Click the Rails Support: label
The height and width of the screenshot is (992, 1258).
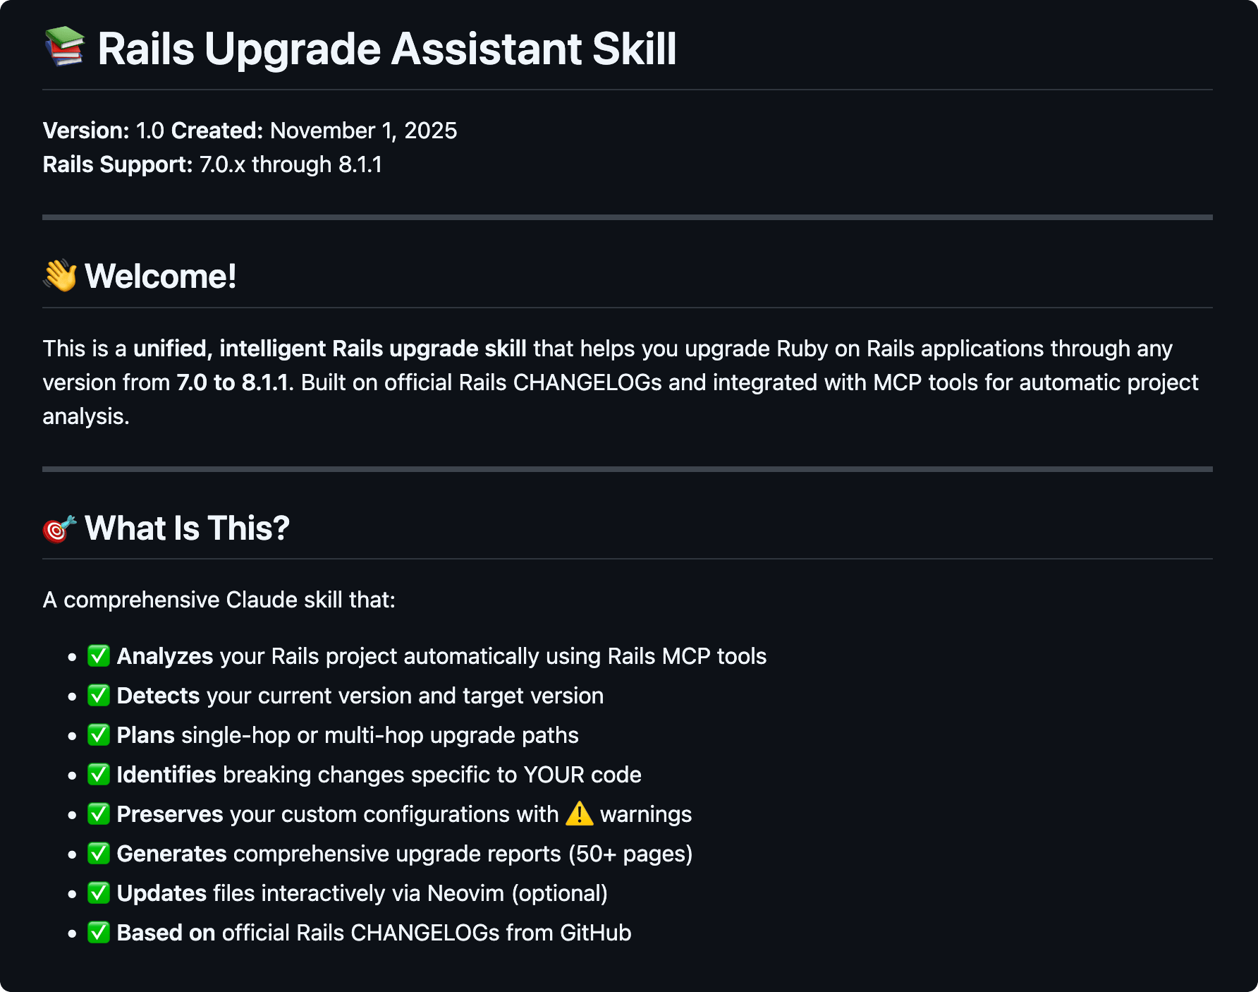coord(118,164)
